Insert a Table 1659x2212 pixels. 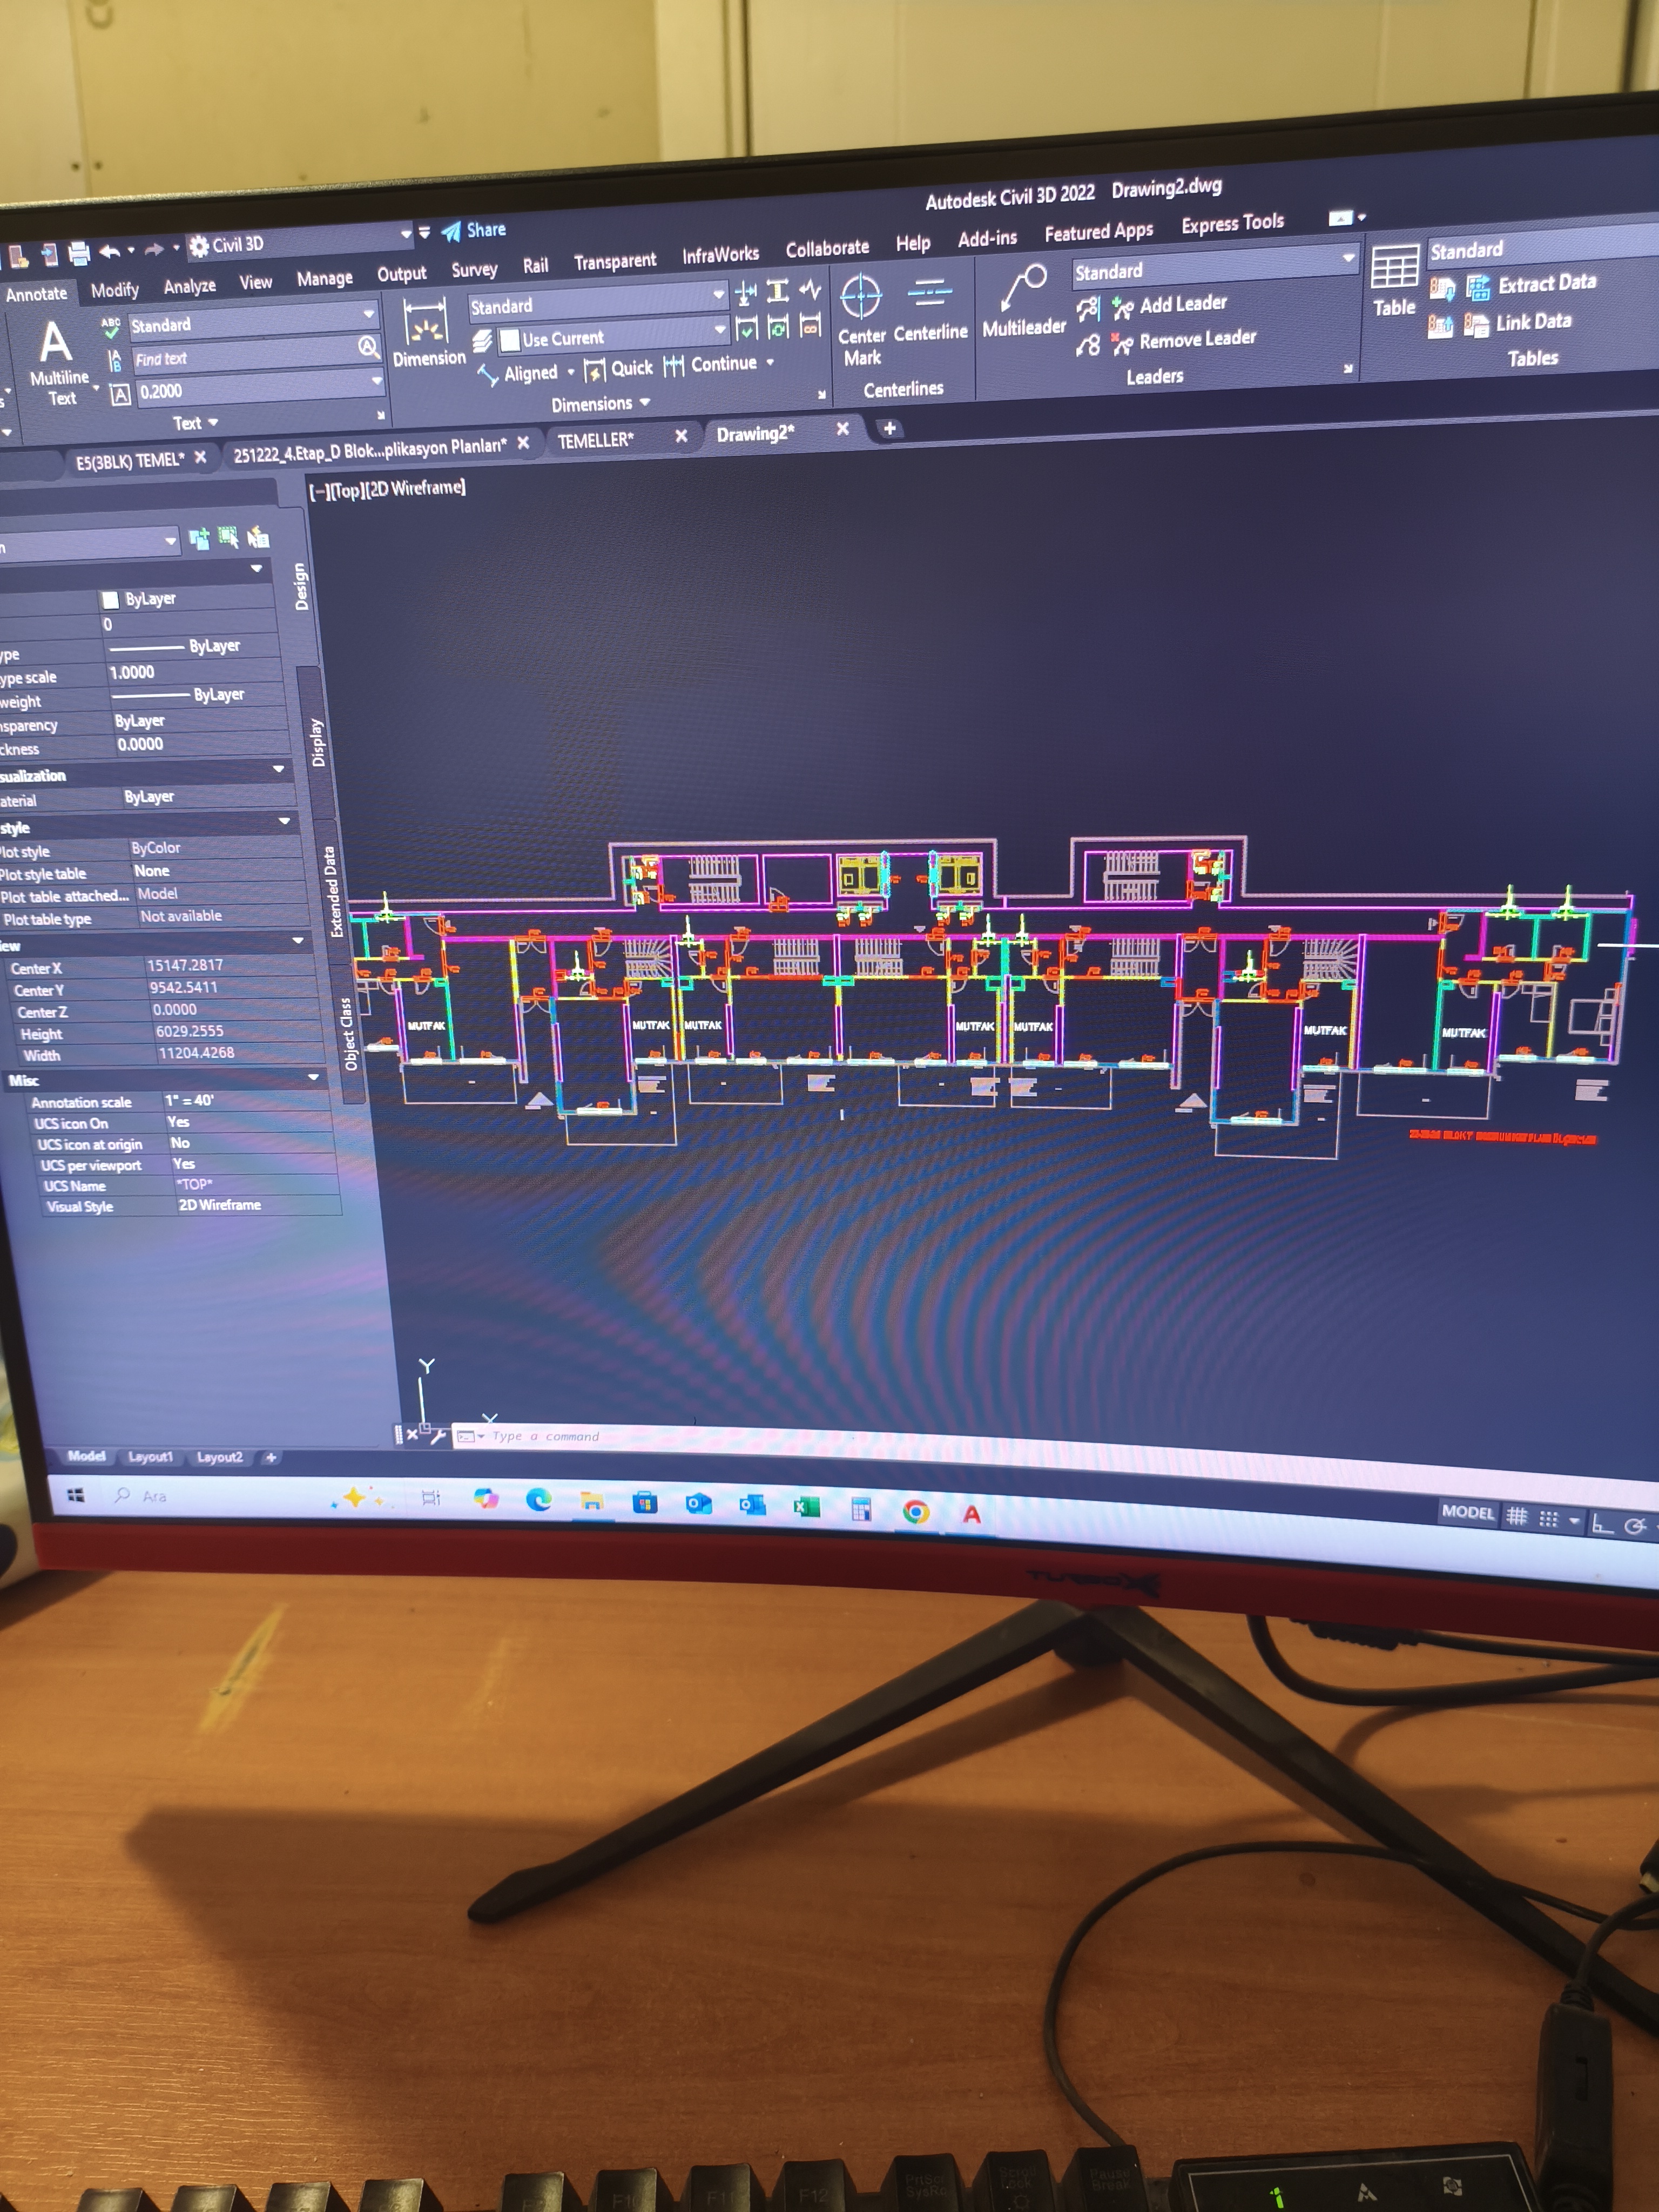coord(1394,281)
